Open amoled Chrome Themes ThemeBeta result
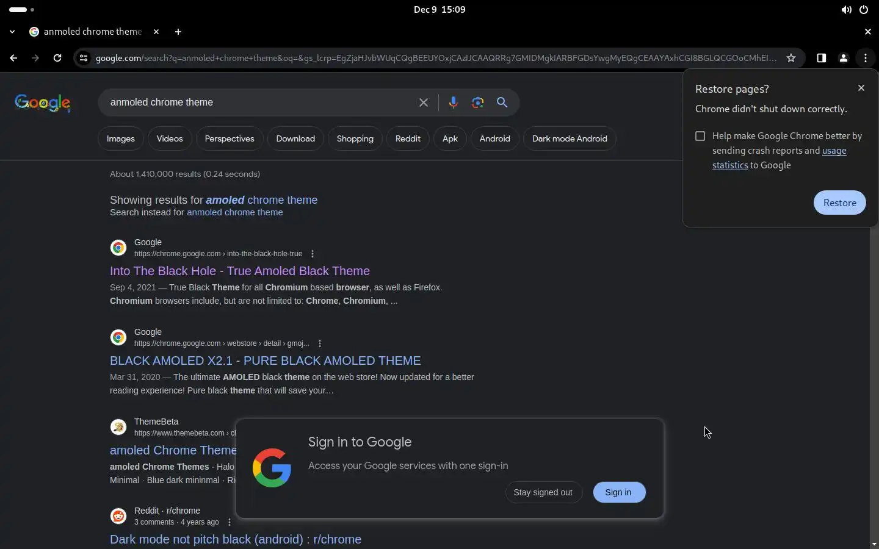This screenshot has height=549, width=879. (x=173, y=450)
